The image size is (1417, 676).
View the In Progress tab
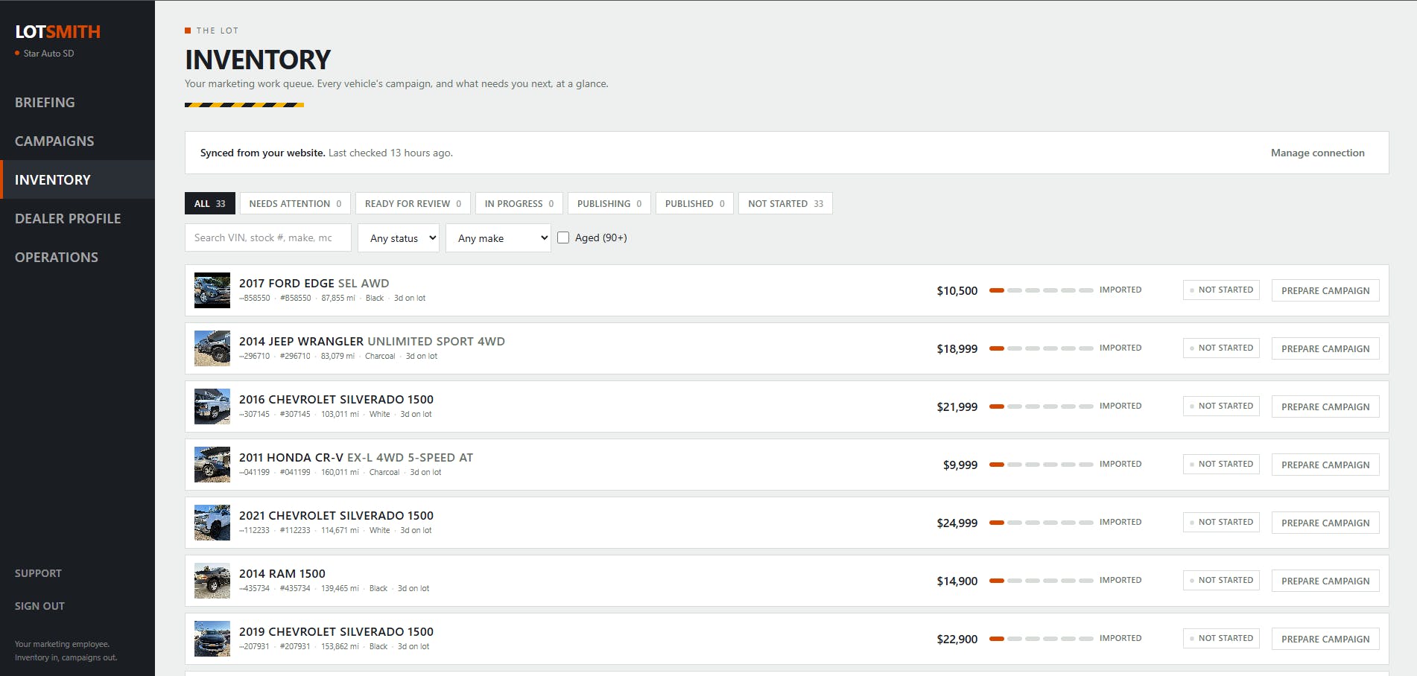tap(519, 203)
